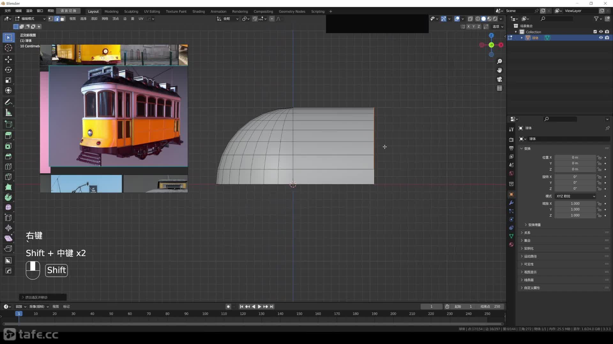The height and width of the screenshot is (344, 613).
Task: Activate the Scale tool
Action: 9,80
